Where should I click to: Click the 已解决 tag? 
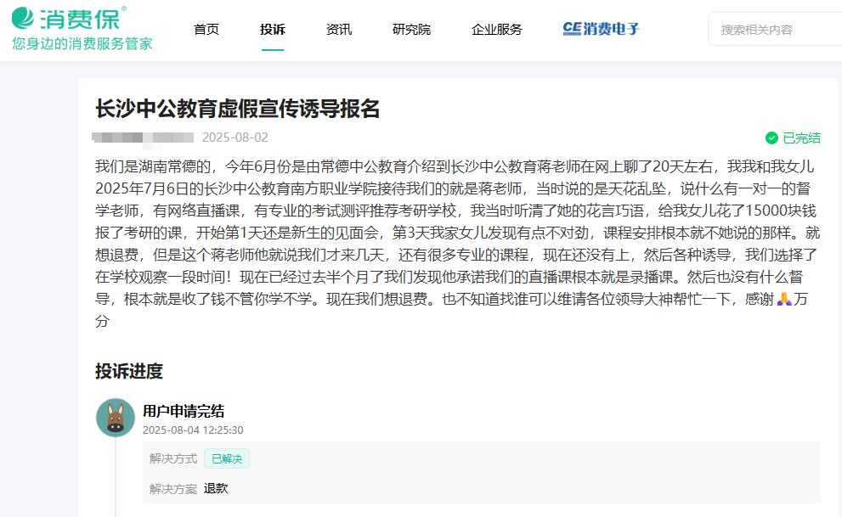point(227,459)
